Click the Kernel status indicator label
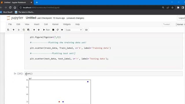 pos(180,24)
